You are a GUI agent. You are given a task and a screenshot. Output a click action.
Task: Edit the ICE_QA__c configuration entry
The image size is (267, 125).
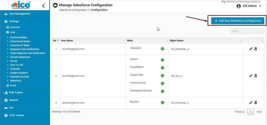tap(251, 76)
